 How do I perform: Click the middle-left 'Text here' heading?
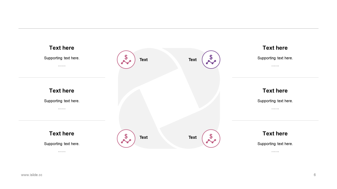[62, 91]
